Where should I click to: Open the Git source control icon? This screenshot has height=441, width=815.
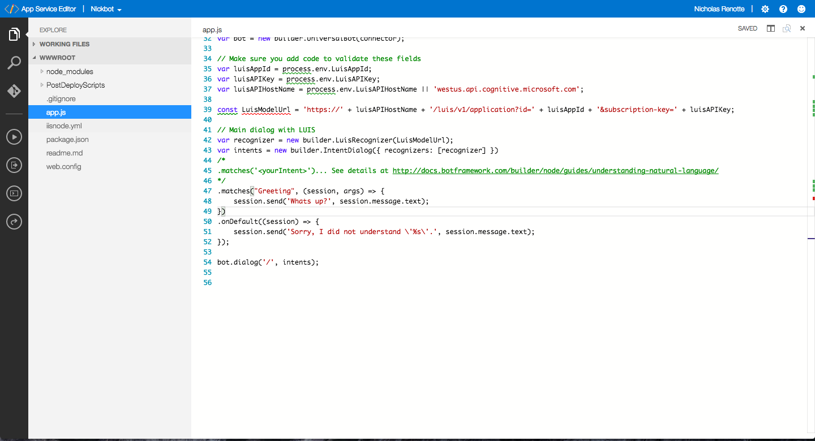tap(14, 91)
